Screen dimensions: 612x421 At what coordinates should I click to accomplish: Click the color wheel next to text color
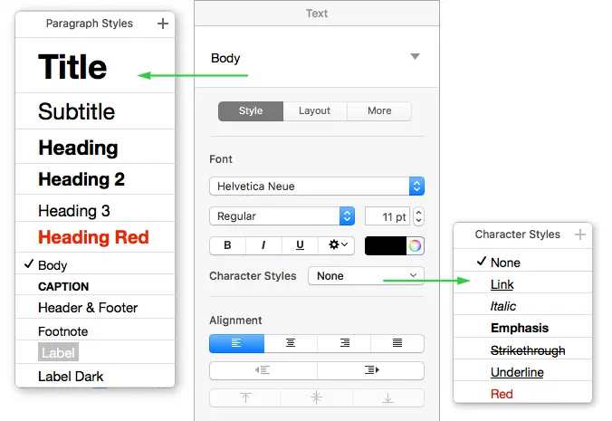(416, 245)
